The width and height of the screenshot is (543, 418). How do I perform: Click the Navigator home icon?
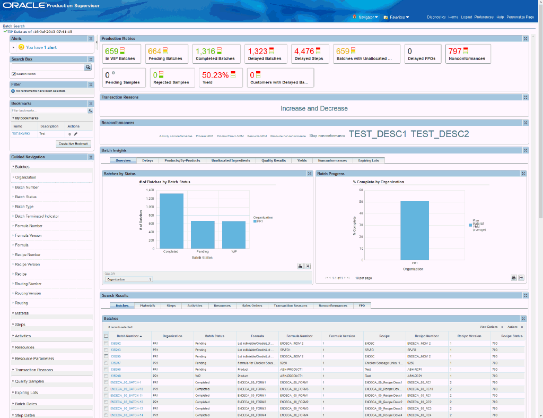click(354, 16)
